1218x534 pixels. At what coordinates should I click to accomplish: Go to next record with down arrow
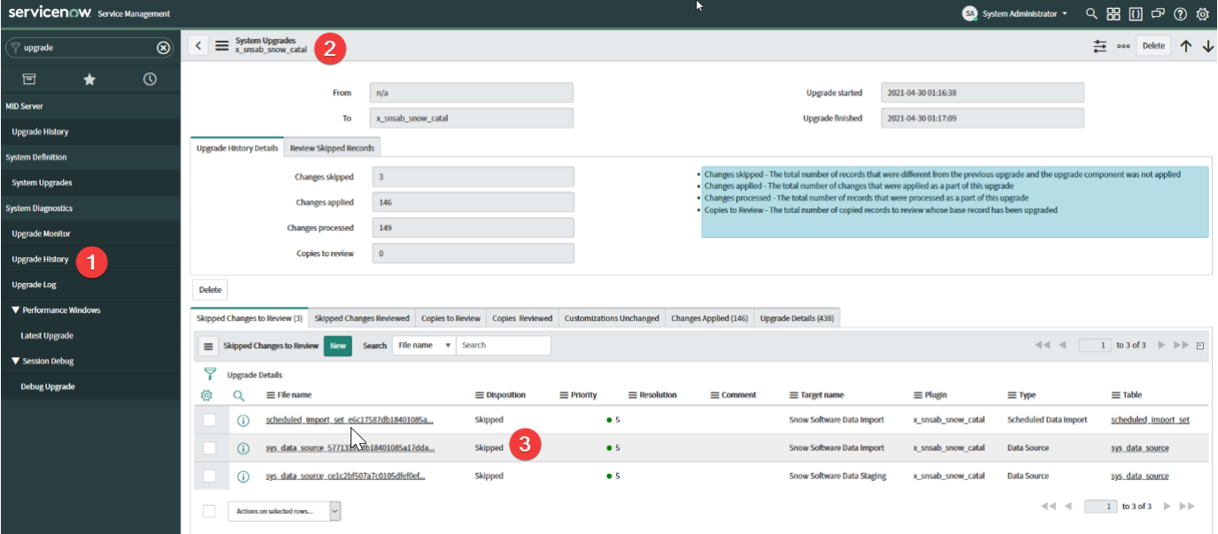(1208, 46)
